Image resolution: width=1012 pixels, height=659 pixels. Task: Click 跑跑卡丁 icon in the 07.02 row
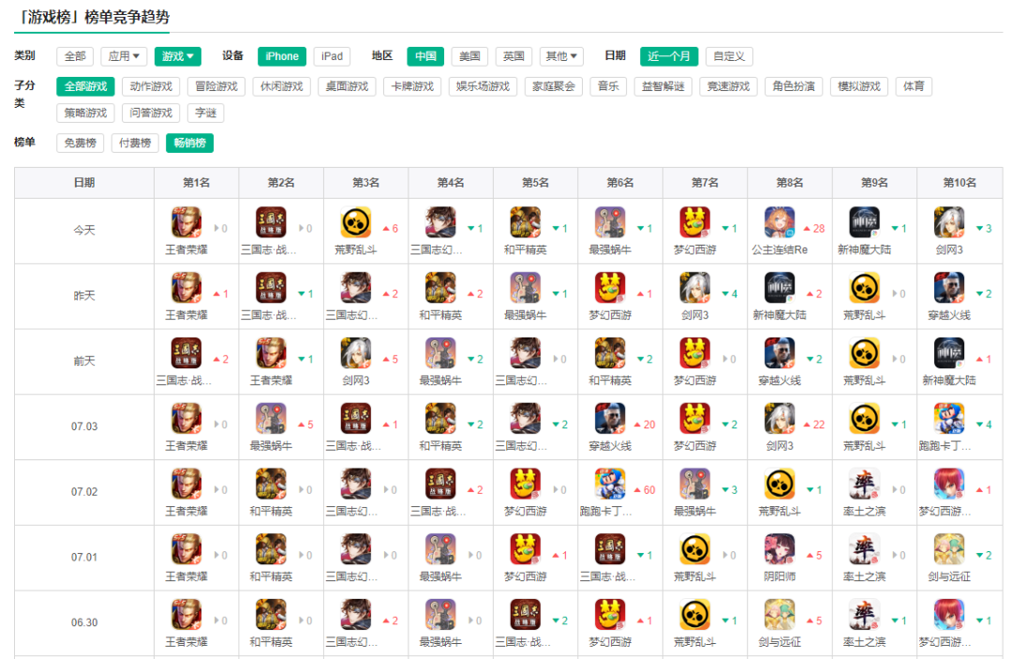pyautogui.click(x=610, y=484)
